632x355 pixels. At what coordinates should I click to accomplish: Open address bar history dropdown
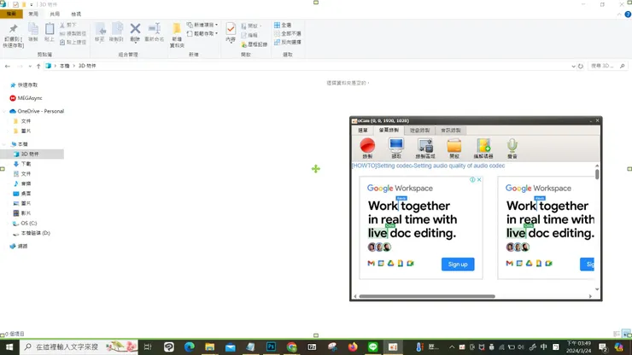[x=573, y=66]
